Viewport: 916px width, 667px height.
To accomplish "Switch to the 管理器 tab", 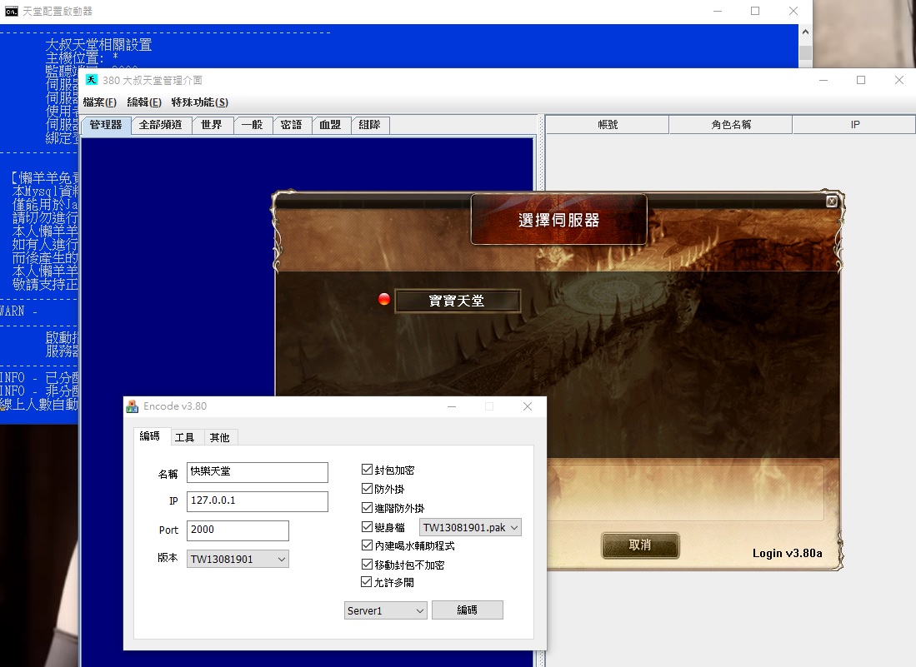I will point(106,125).
